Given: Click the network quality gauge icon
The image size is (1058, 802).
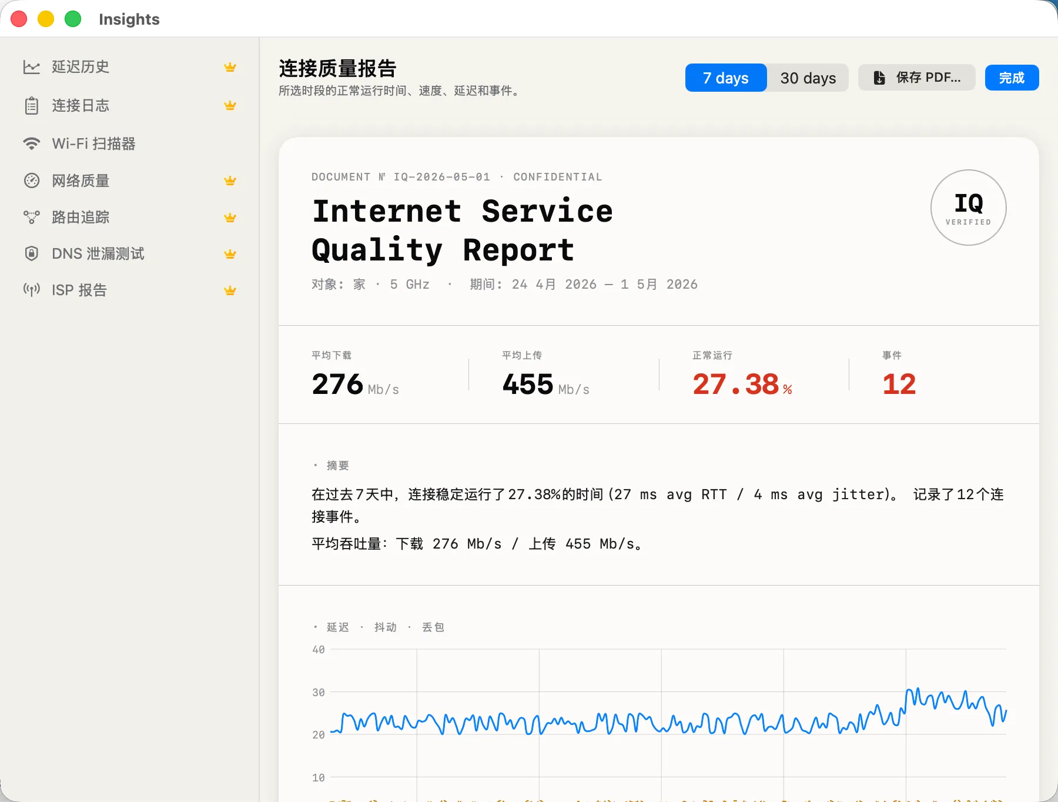Looking at the screenshot, I should pos(32,181).
